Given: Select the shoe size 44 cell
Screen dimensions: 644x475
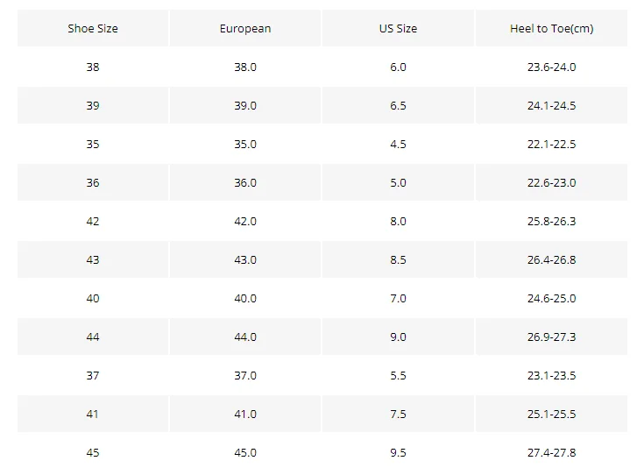Looking at the screenshot, I should (93, 337).
